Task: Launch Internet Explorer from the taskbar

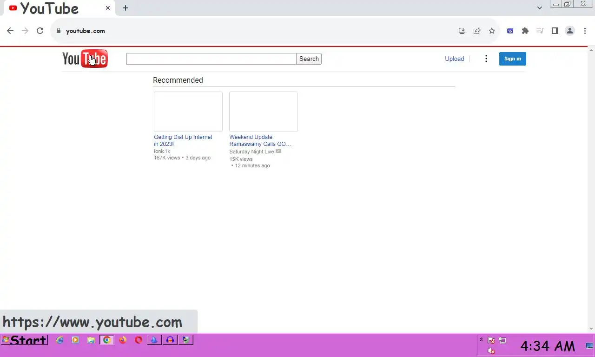Action: point(59,340)
